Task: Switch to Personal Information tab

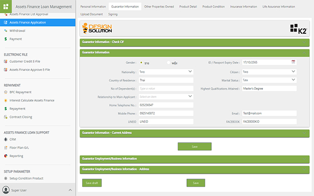Action: (x=93, y=7)
